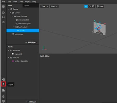Viewport: 117px width, 103px height.
Task: Click the Add Asset button
Action: [x=31, y=102]
